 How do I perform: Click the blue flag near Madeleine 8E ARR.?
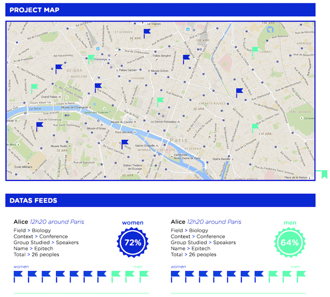[59, 69]
